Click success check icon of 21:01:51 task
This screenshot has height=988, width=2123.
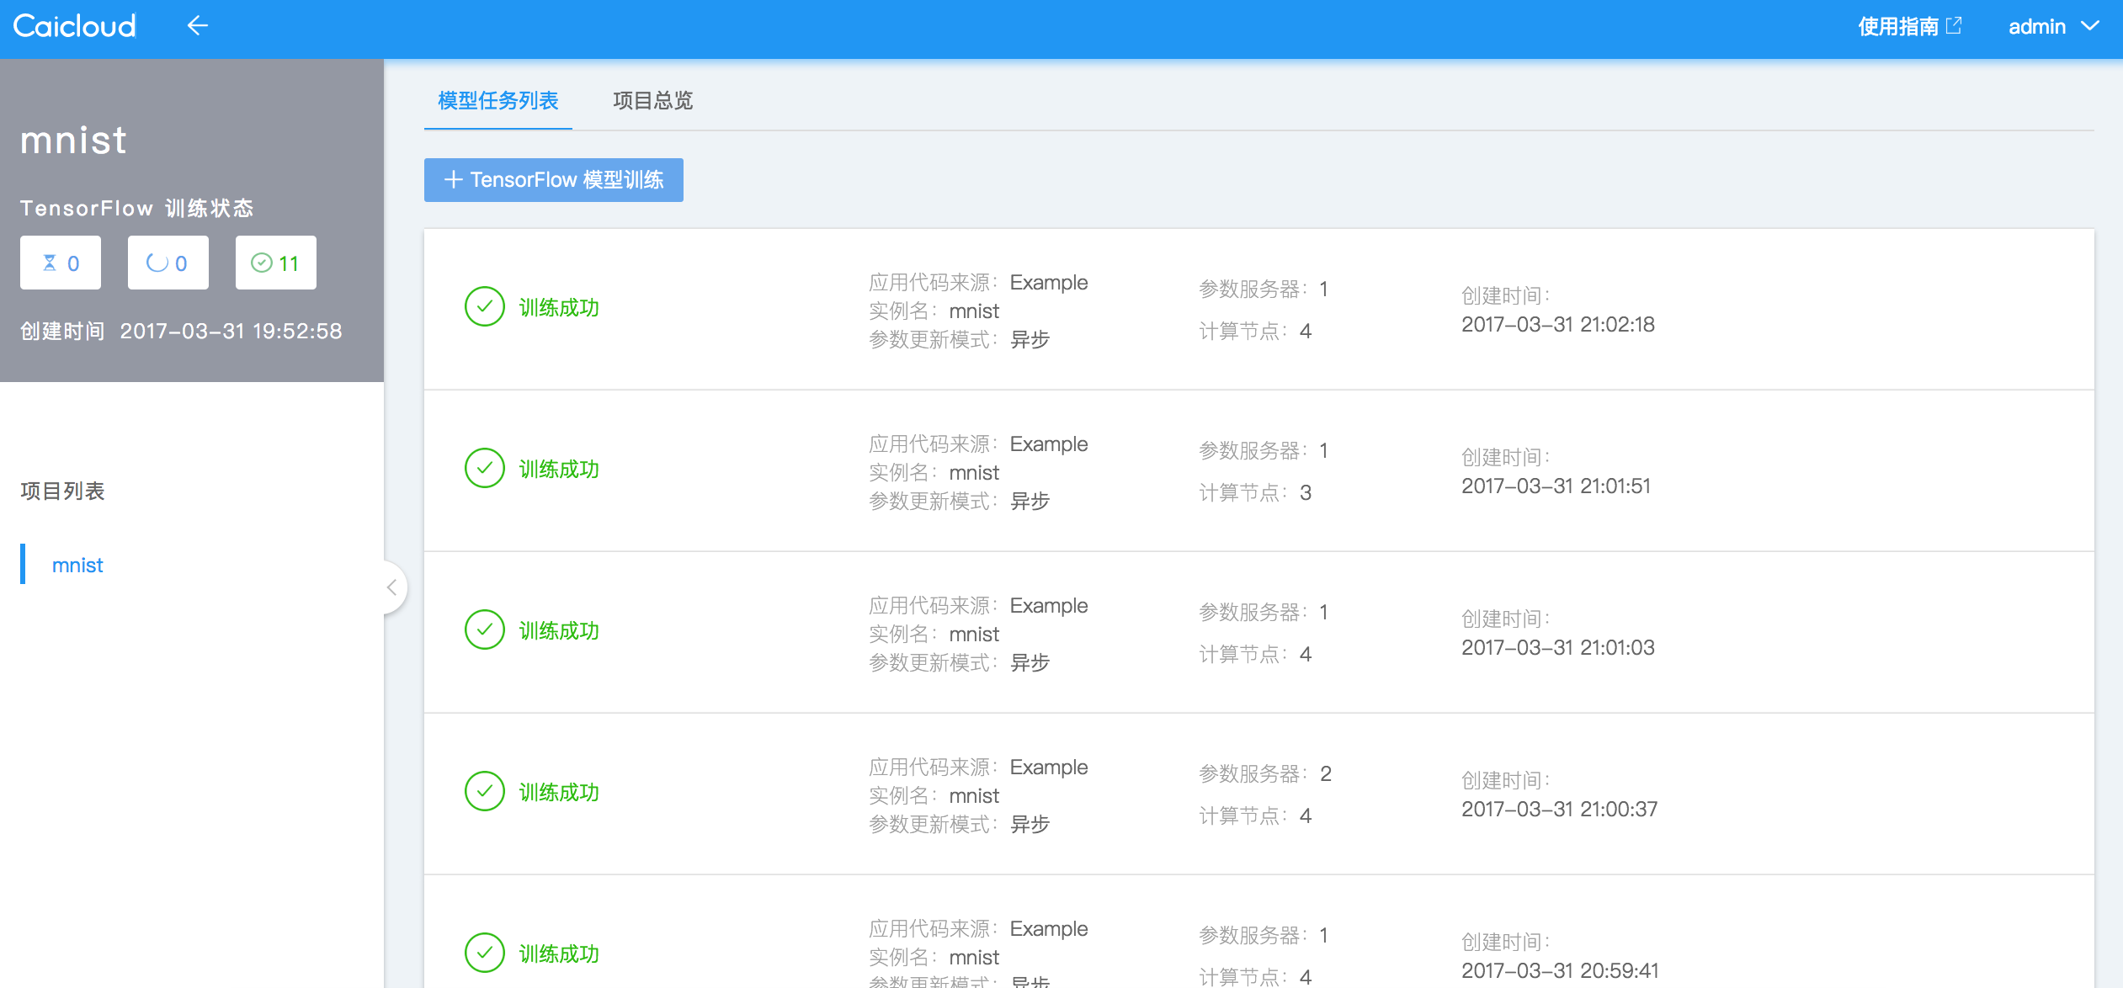click(485, 469)
